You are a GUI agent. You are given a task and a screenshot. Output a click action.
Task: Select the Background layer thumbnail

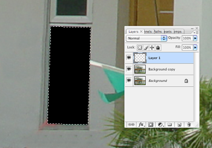(x=140, y=81)
